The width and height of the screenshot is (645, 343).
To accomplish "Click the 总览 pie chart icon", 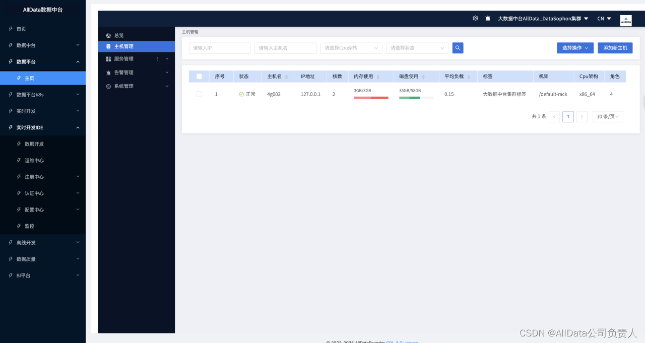I will [x=108, y=36].
